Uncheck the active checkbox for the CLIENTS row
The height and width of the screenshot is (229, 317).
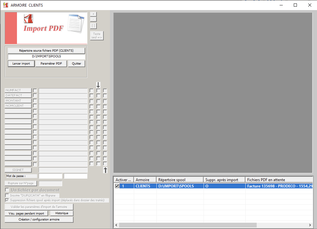click(117, 186)
